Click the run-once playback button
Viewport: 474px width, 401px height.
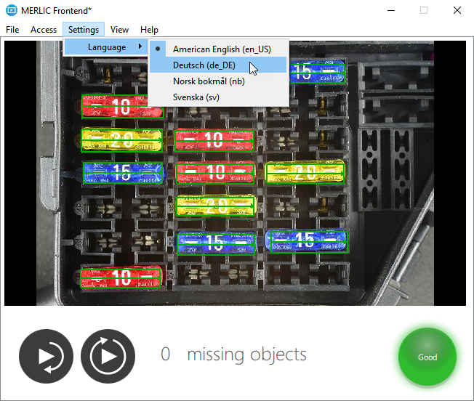pos(46,356)
